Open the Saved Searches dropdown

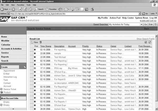point(141,24)
